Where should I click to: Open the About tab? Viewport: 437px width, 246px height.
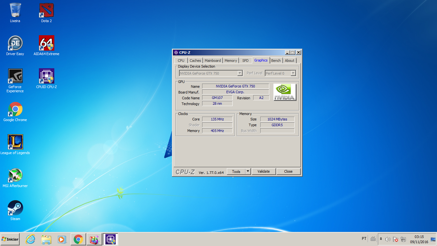coord(290,61)
